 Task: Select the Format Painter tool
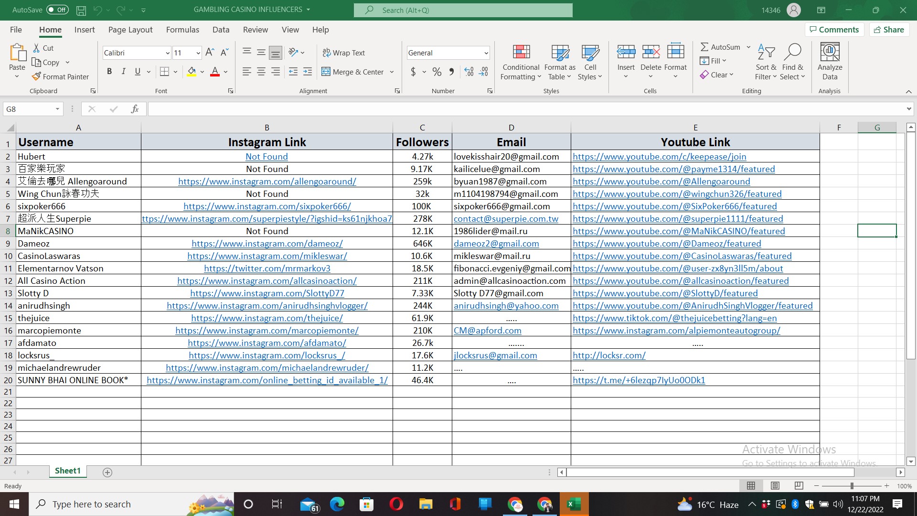click(x=61, y=76)
